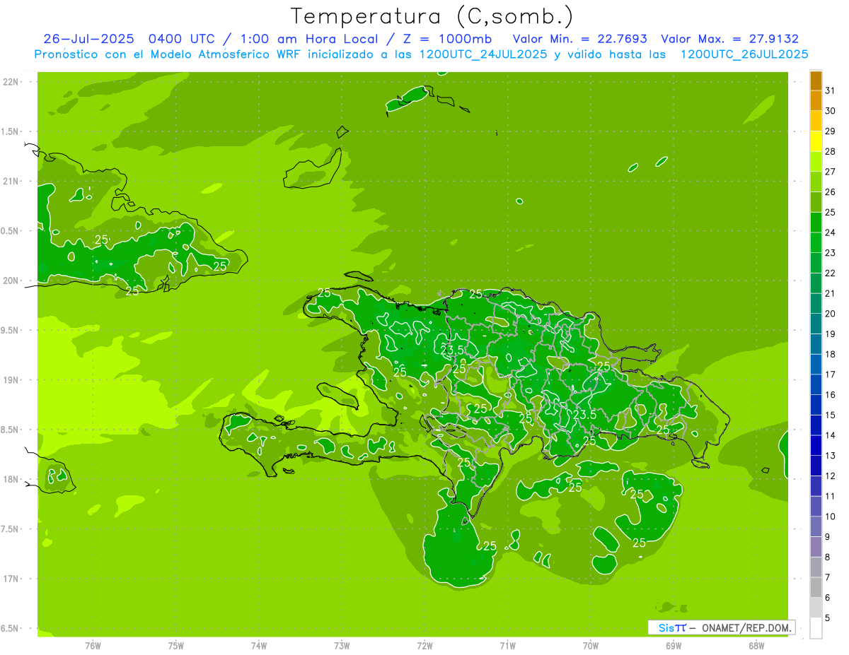Click the legend value '9'
849x655 pixels.
[x=828, y=537]
